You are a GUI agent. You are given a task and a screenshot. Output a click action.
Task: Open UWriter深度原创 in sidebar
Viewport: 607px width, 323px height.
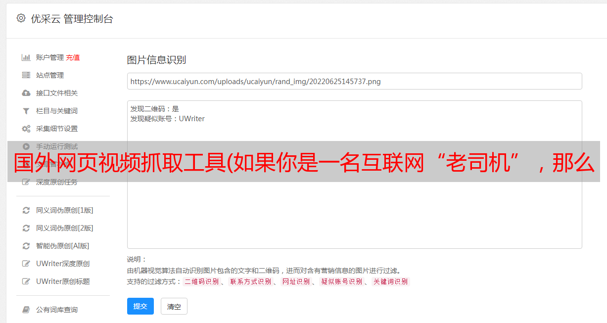click(63, 264)
